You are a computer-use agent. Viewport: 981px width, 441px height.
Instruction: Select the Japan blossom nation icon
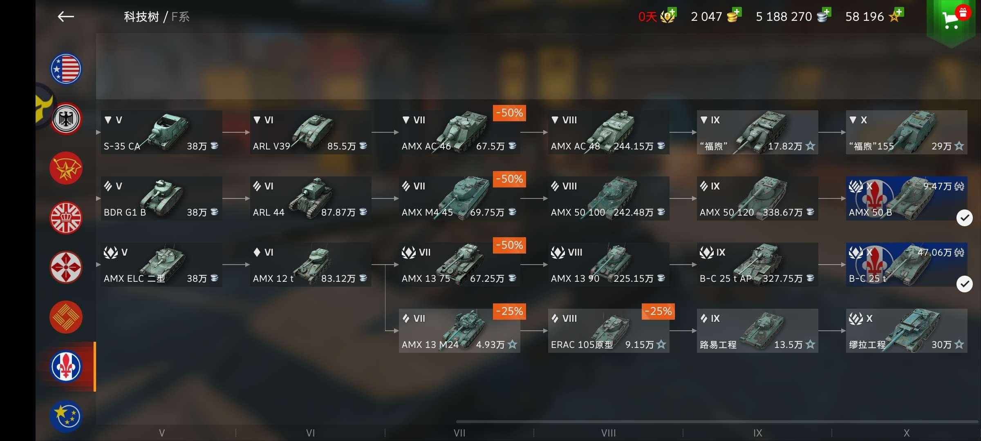pos(66,267)
